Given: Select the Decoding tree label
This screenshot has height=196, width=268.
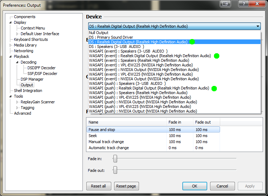Looking at the screenshot, I should [x=28, y=62].
